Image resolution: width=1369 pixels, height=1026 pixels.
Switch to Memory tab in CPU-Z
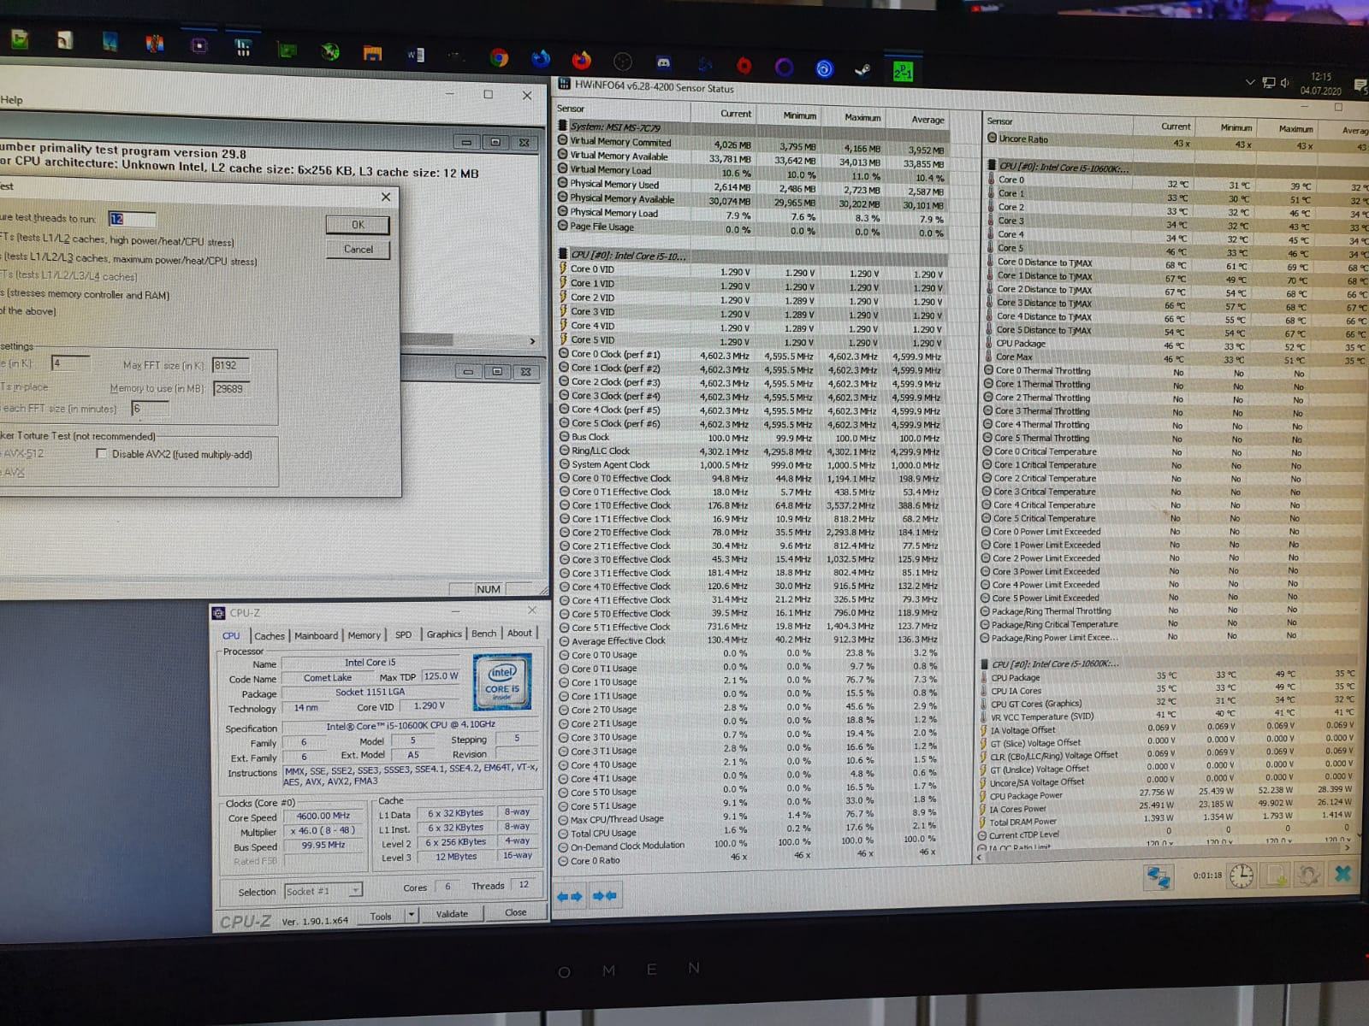pyautogui.click(x=364, y=635)
